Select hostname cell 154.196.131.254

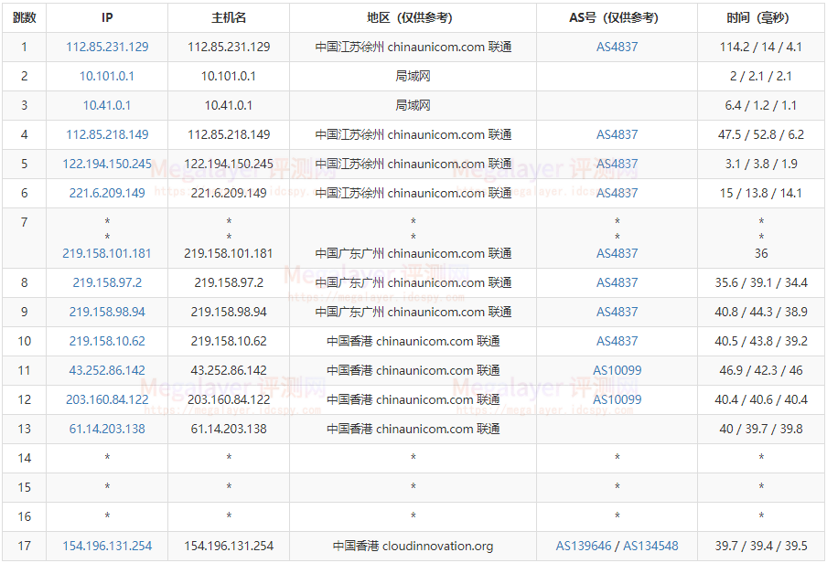[229, 547]
